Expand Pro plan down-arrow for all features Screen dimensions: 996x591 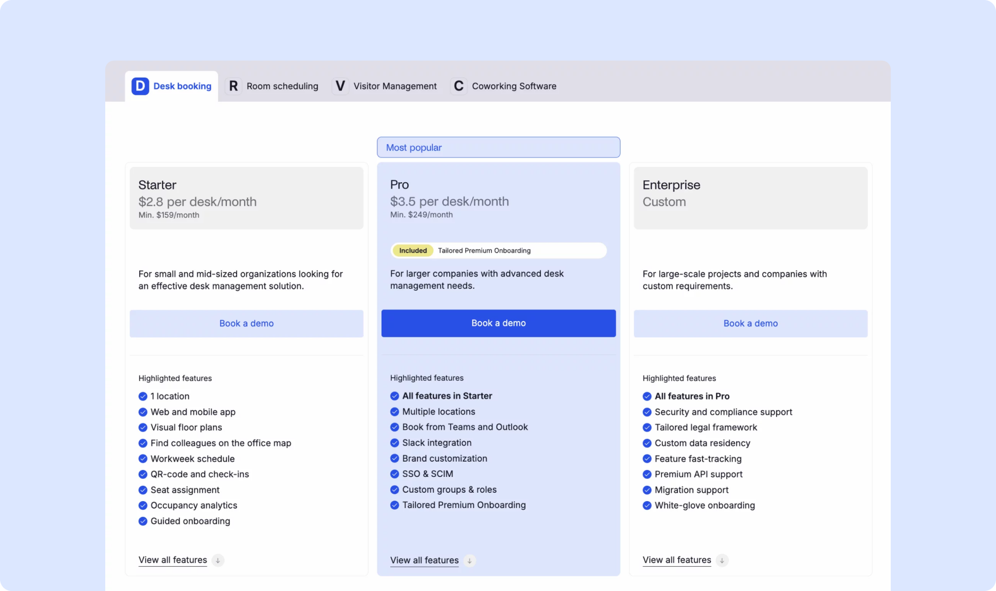pyautogui.click(x=469, y=561)
